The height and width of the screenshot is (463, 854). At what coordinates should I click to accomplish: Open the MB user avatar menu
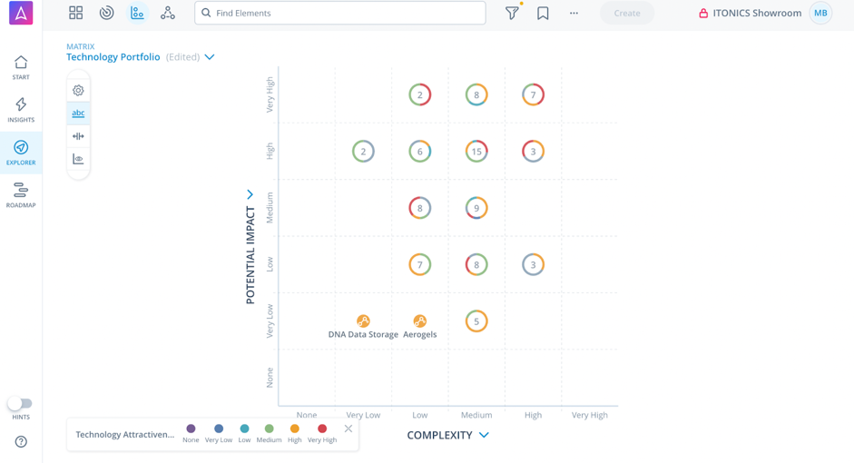point(820,13)
